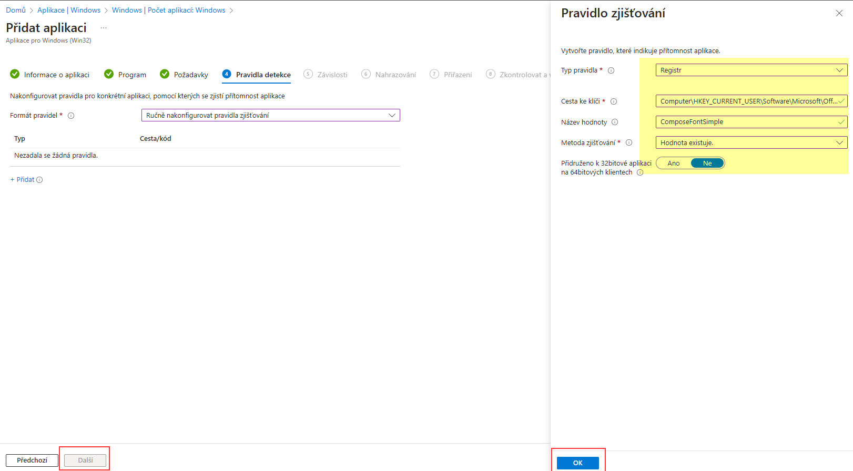The height and width of the screenshot is (471, 853).
Task: Confirm the detection rule with OK
Action: click(578, 463)
